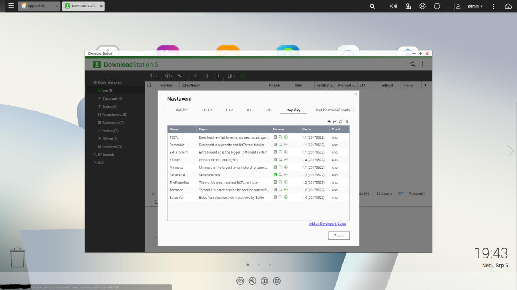Switch to the Globální settings tab

[x=181, y=110]
